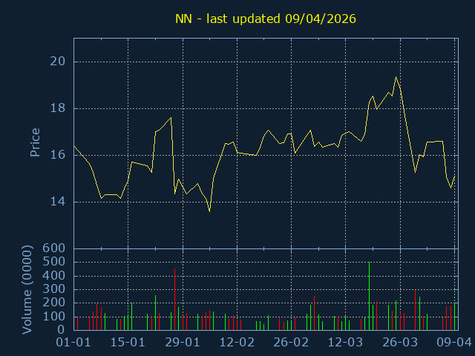Click the volume axis value 100

click(53, 317)
